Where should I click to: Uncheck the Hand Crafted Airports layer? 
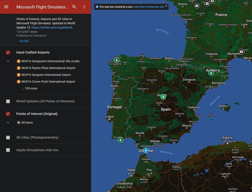(8, 53)
